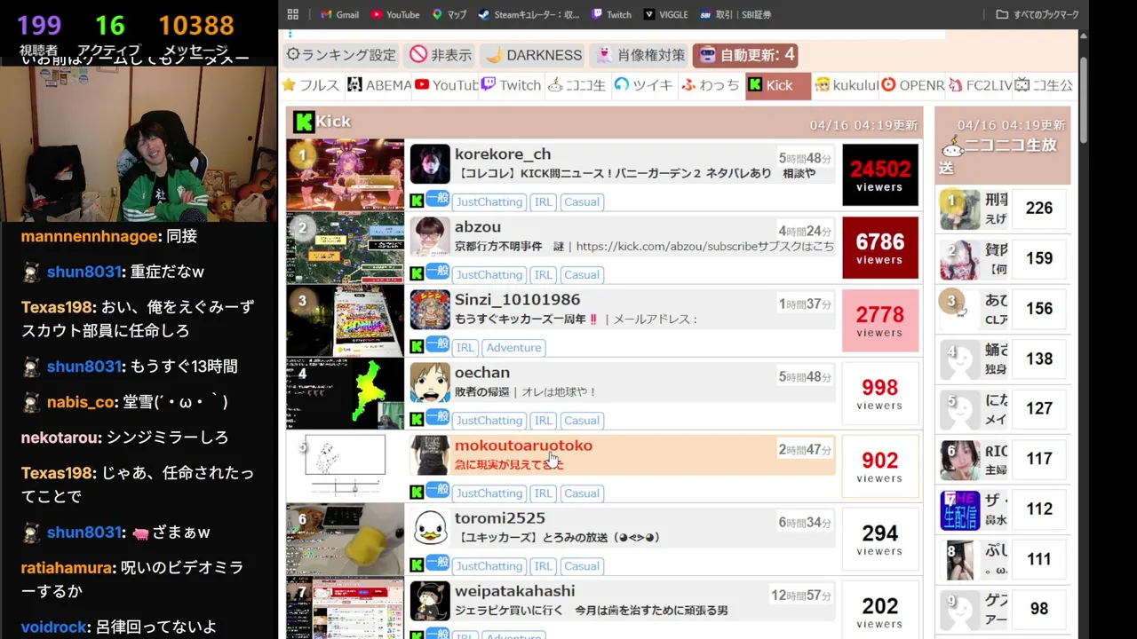Click the ニコニコ生放送 panel header icon
The height and width of the screenshot is (639, 1137).
(953, 146)
